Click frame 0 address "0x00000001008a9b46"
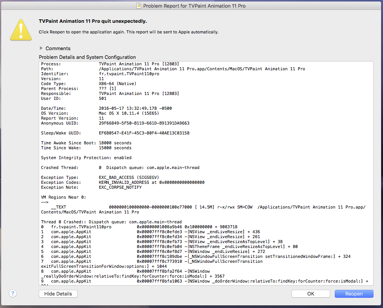This screenshot has width=383, height=308. pyautogui.click(x=159, y=227)
